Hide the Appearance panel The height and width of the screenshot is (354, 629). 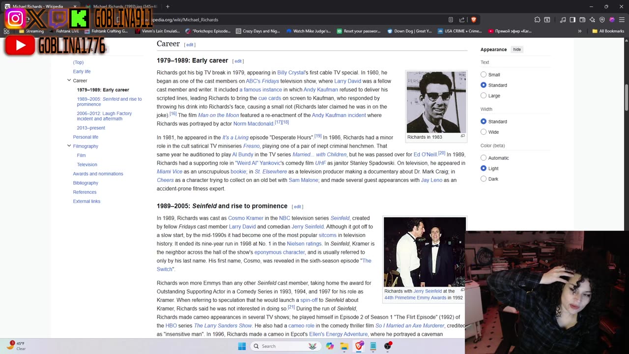[x=517, y=50]
